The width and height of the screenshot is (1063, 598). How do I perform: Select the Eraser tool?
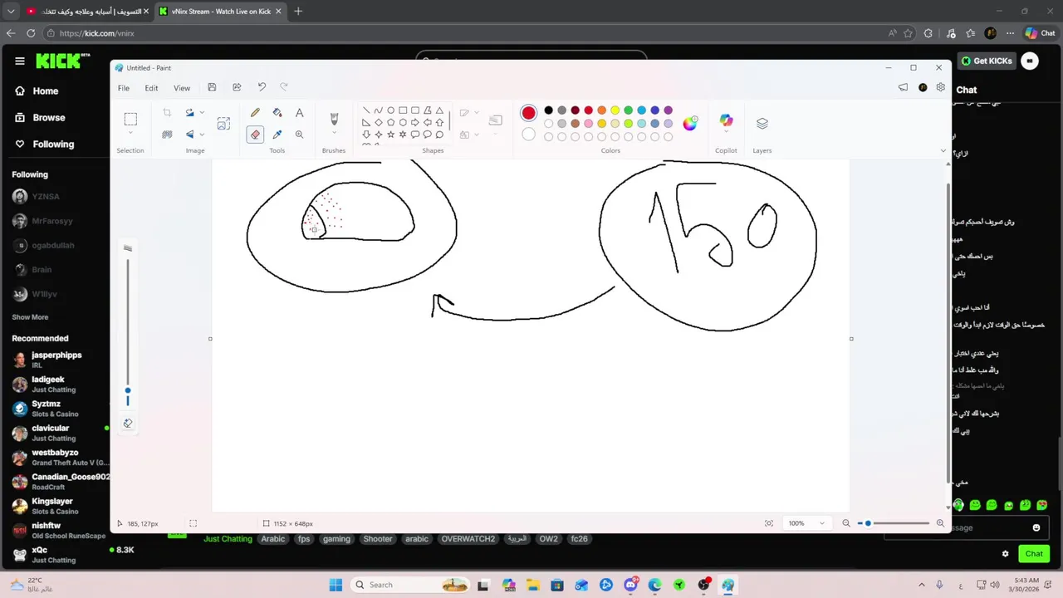click(x=255, y=135)
